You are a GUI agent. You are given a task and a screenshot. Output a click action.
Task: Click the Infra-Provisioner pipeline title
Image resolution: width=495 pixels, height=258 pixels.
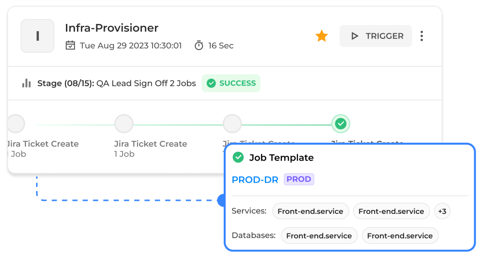[112, 28]
